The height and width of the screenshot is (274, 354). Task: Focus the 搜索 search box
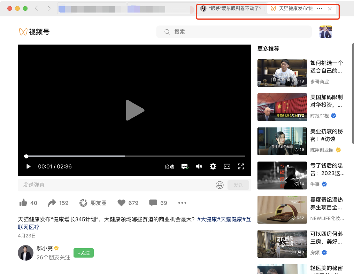click(234, 32)
